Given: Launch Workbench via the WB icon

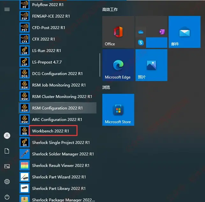Looking at the screenshot, I should coord(25,131).
